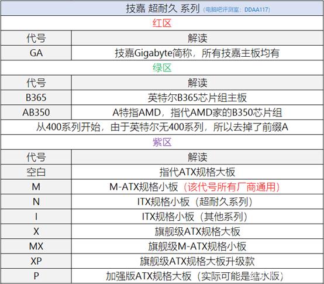The width and height of the screenshot is (324, 284).
Task: Click the 'GA' code cell
Action: click(x=36, y=53)
